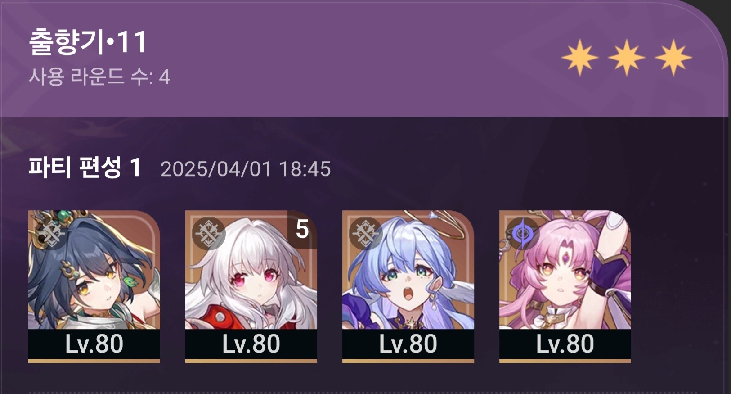Select the blue-haired character with halo
Screen dimensions: 731x394
(408, 270)
